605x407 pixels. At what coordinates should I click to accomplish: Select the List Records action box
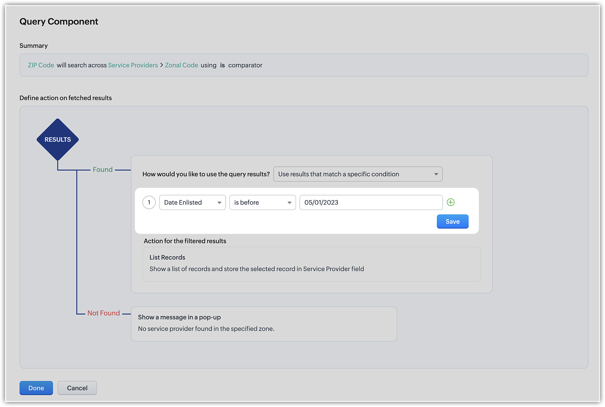311,264
